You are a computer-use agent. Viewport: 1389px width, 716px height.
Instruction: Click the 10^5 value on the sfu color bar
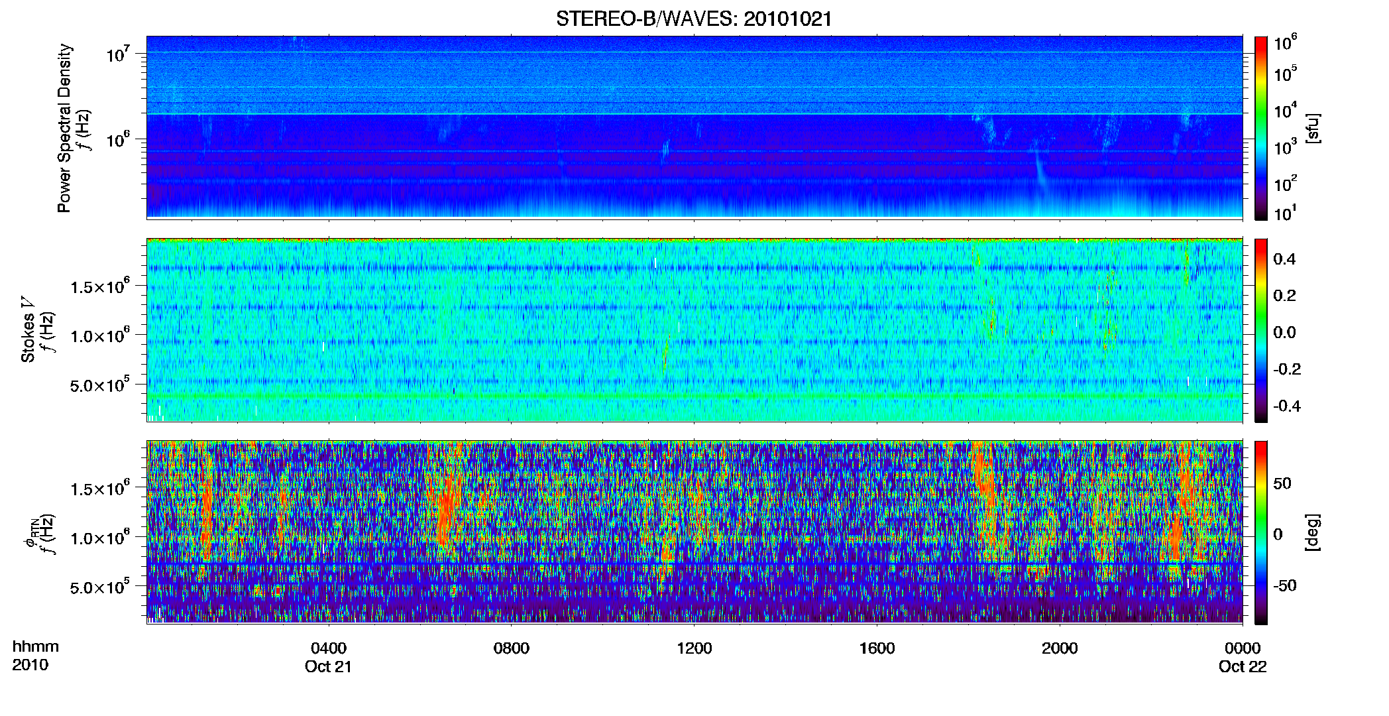1286,74
